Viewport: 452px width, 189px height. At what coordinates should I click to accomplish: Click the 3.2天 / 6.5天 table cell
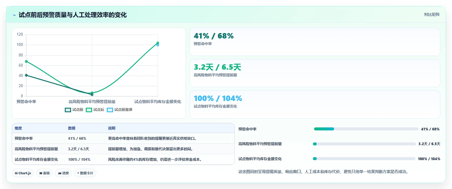79,149
